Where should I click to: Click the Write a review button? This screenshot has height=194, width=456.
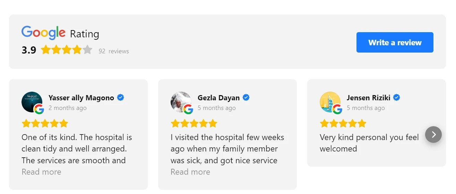pos(395,43)
